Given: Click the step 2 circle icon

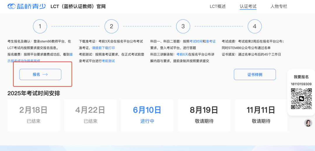Looking at the screenshot, I should (111, 26).
